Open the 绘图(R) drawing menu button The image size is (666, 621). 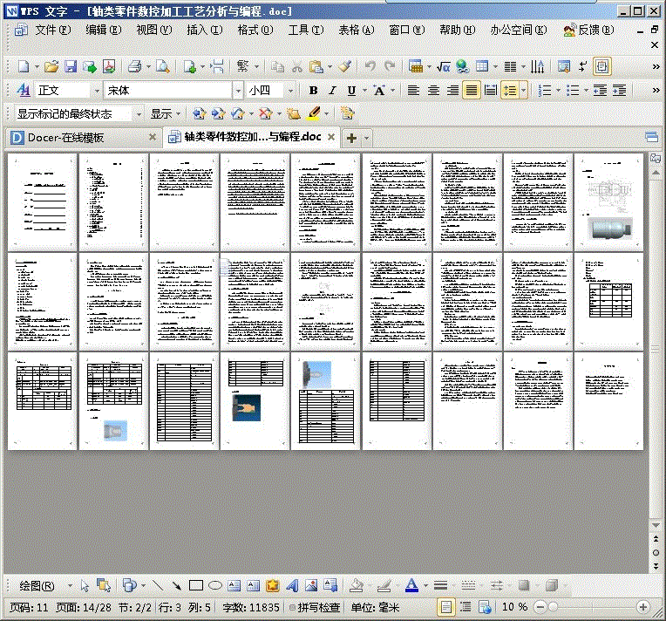(x=37, y=586)
